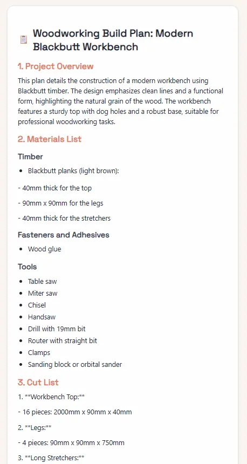Click the Tools subheading

click(27, 267)
